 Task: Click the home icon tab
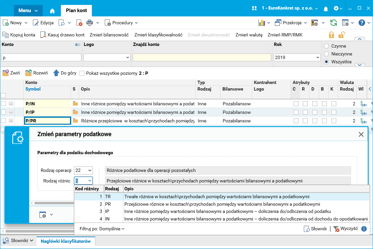pos(52,10)
